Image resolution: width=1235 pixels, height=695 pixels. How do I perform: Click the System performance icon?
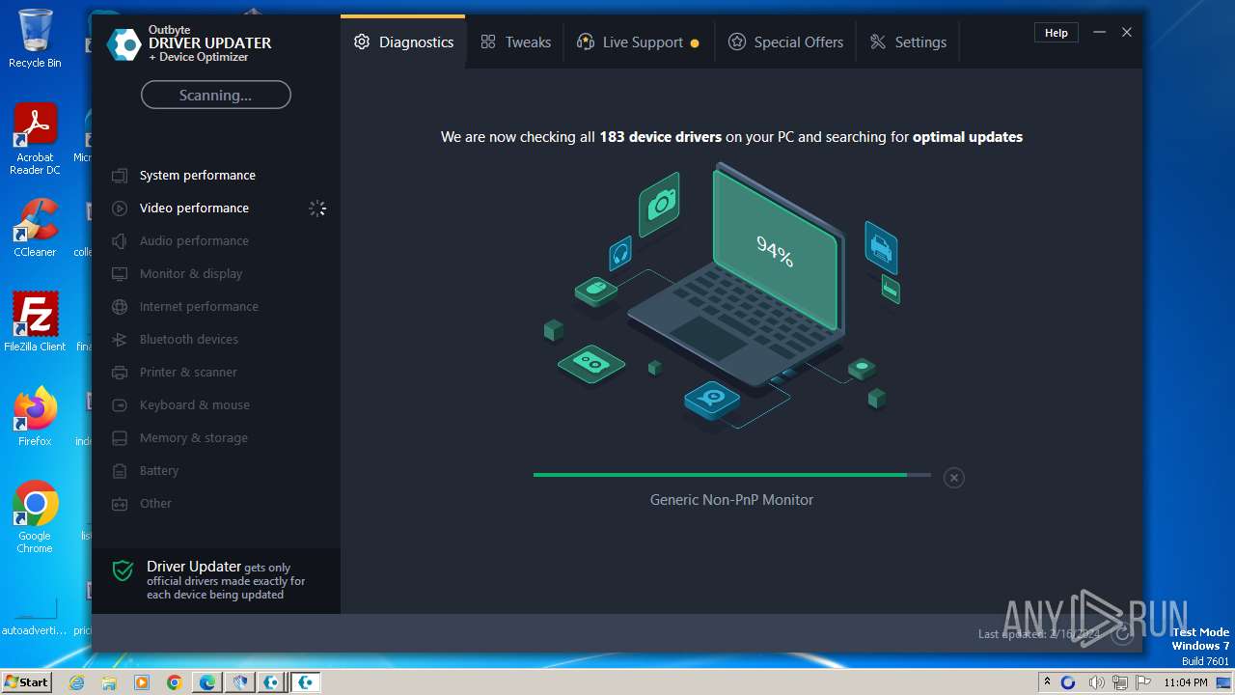pyautogui.click(x=120, y=176)
